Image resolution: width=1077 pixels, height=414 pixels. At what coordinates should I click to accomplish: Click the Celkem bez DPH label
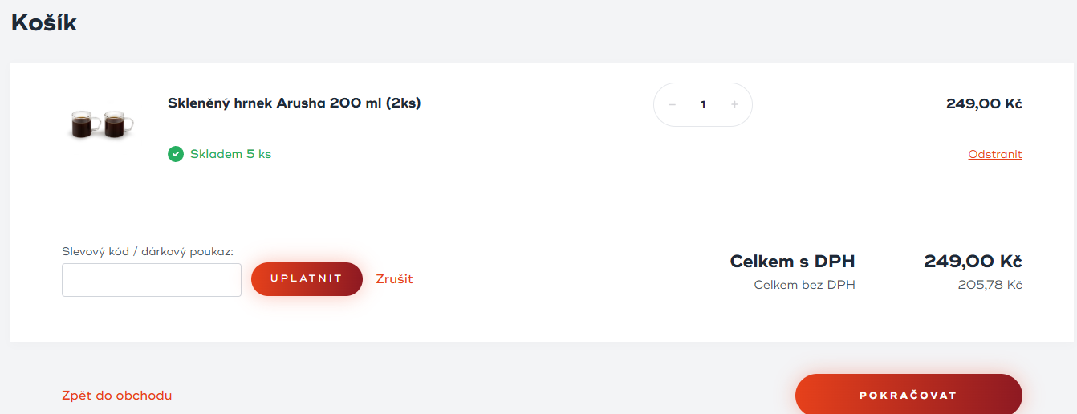pos(804,285)
